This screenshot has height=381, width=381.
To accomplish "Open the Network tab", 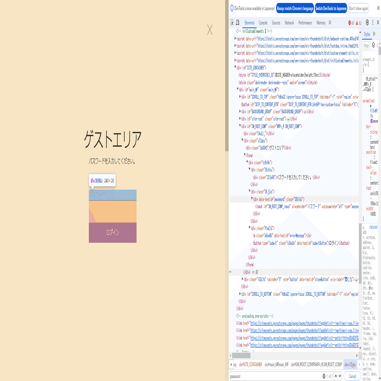I will [x=289, y=23].
